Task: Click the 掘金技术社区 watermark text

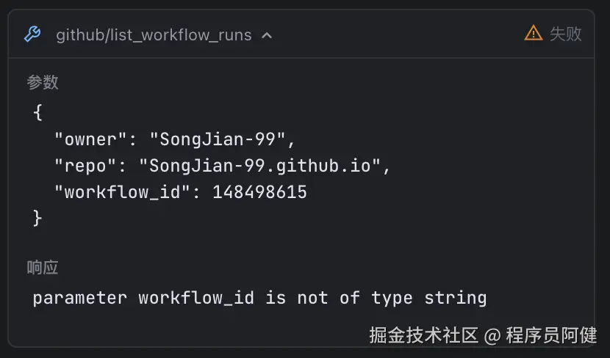Action: (424, 336)
